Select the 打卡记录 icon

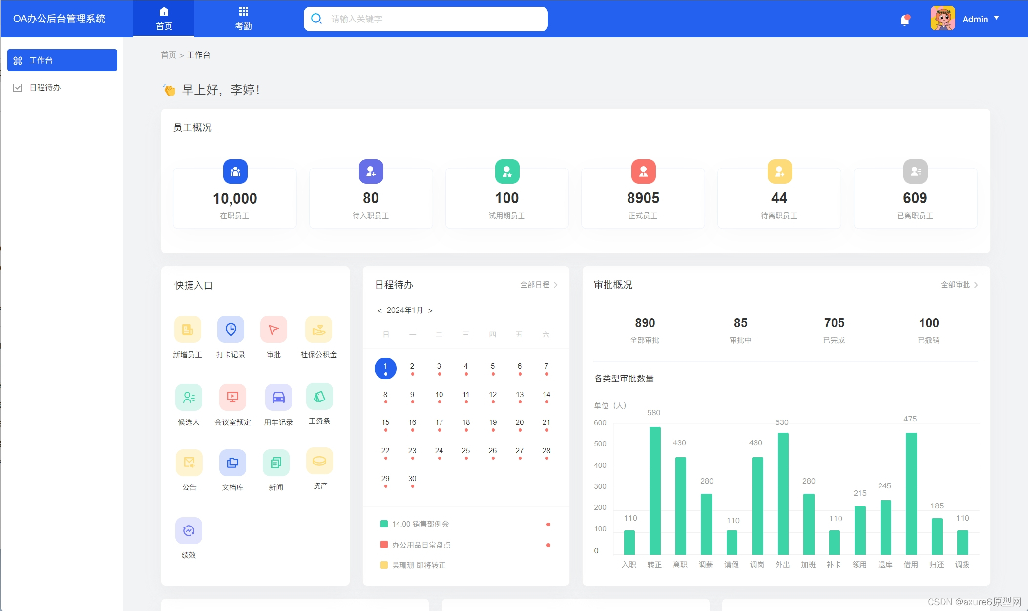tap(231, 330)
